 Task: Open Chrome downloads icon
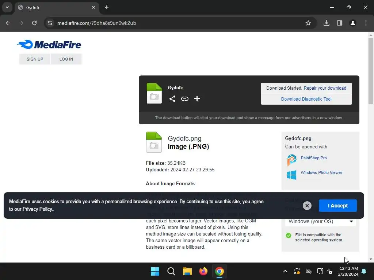[326, 23]
